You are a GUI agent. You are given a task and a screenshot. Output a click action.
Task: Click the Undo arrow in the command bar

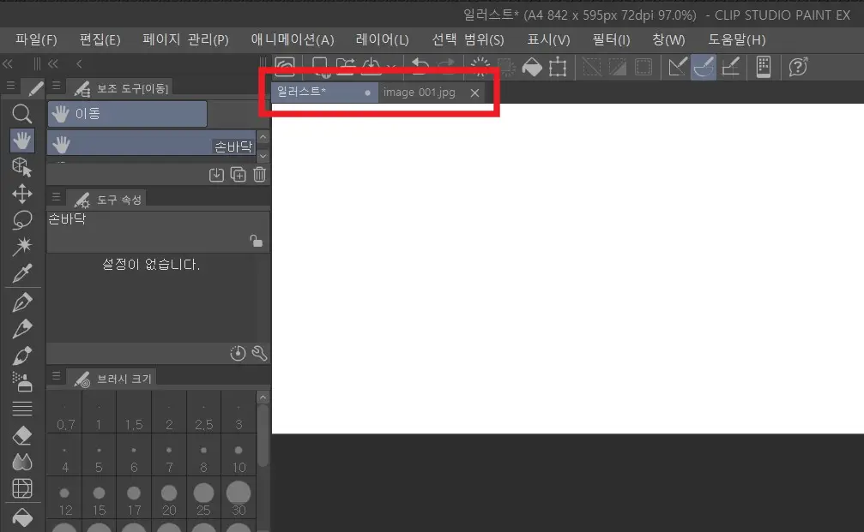coord(420,67)
